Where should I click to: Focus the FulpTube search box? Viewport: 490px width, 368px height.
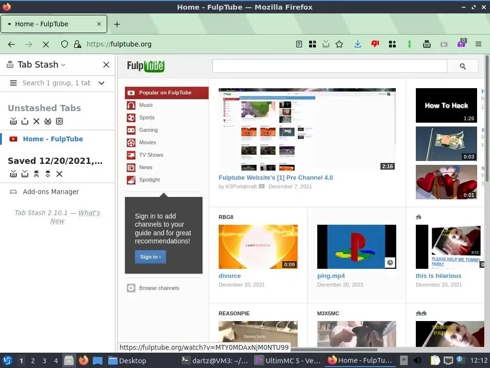pyautogui.click(x=330, y=66)
